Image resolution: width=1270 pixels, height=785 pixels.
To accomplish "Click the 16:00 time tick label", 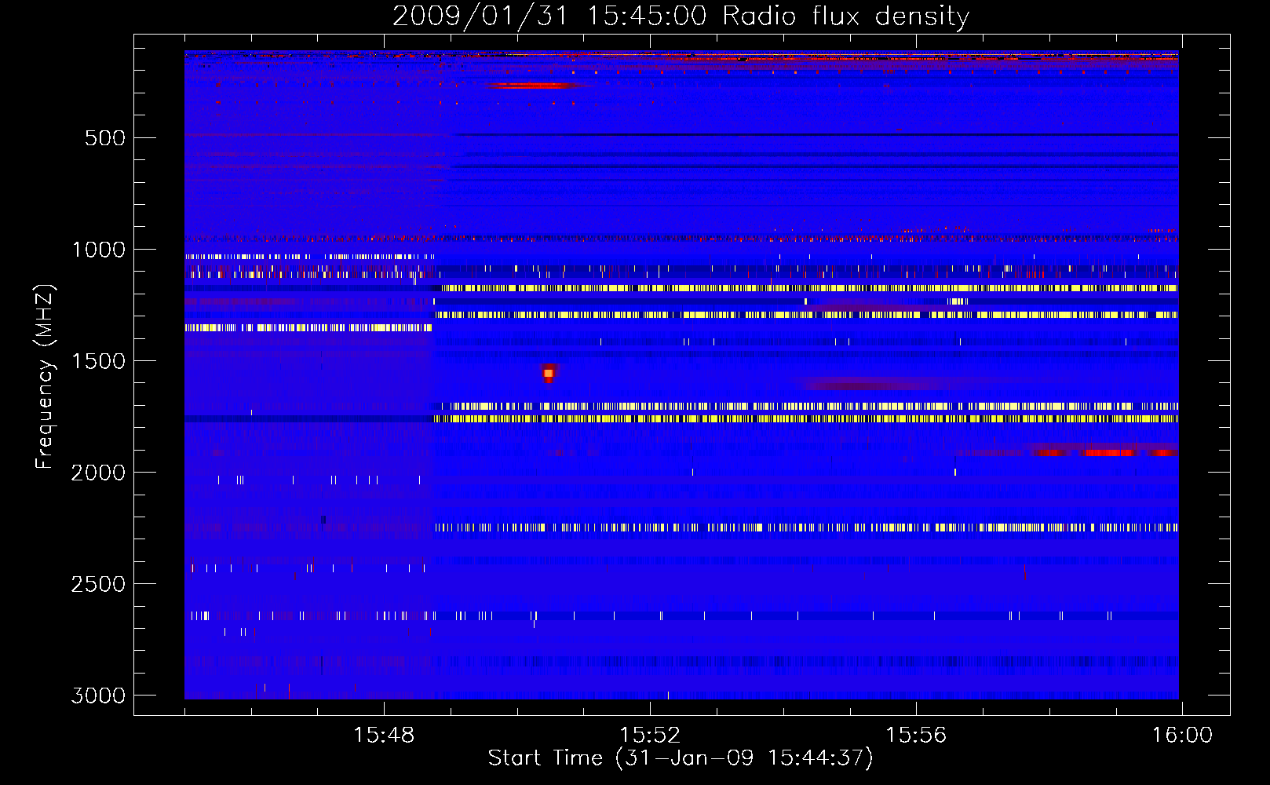I will [1182, 736].
